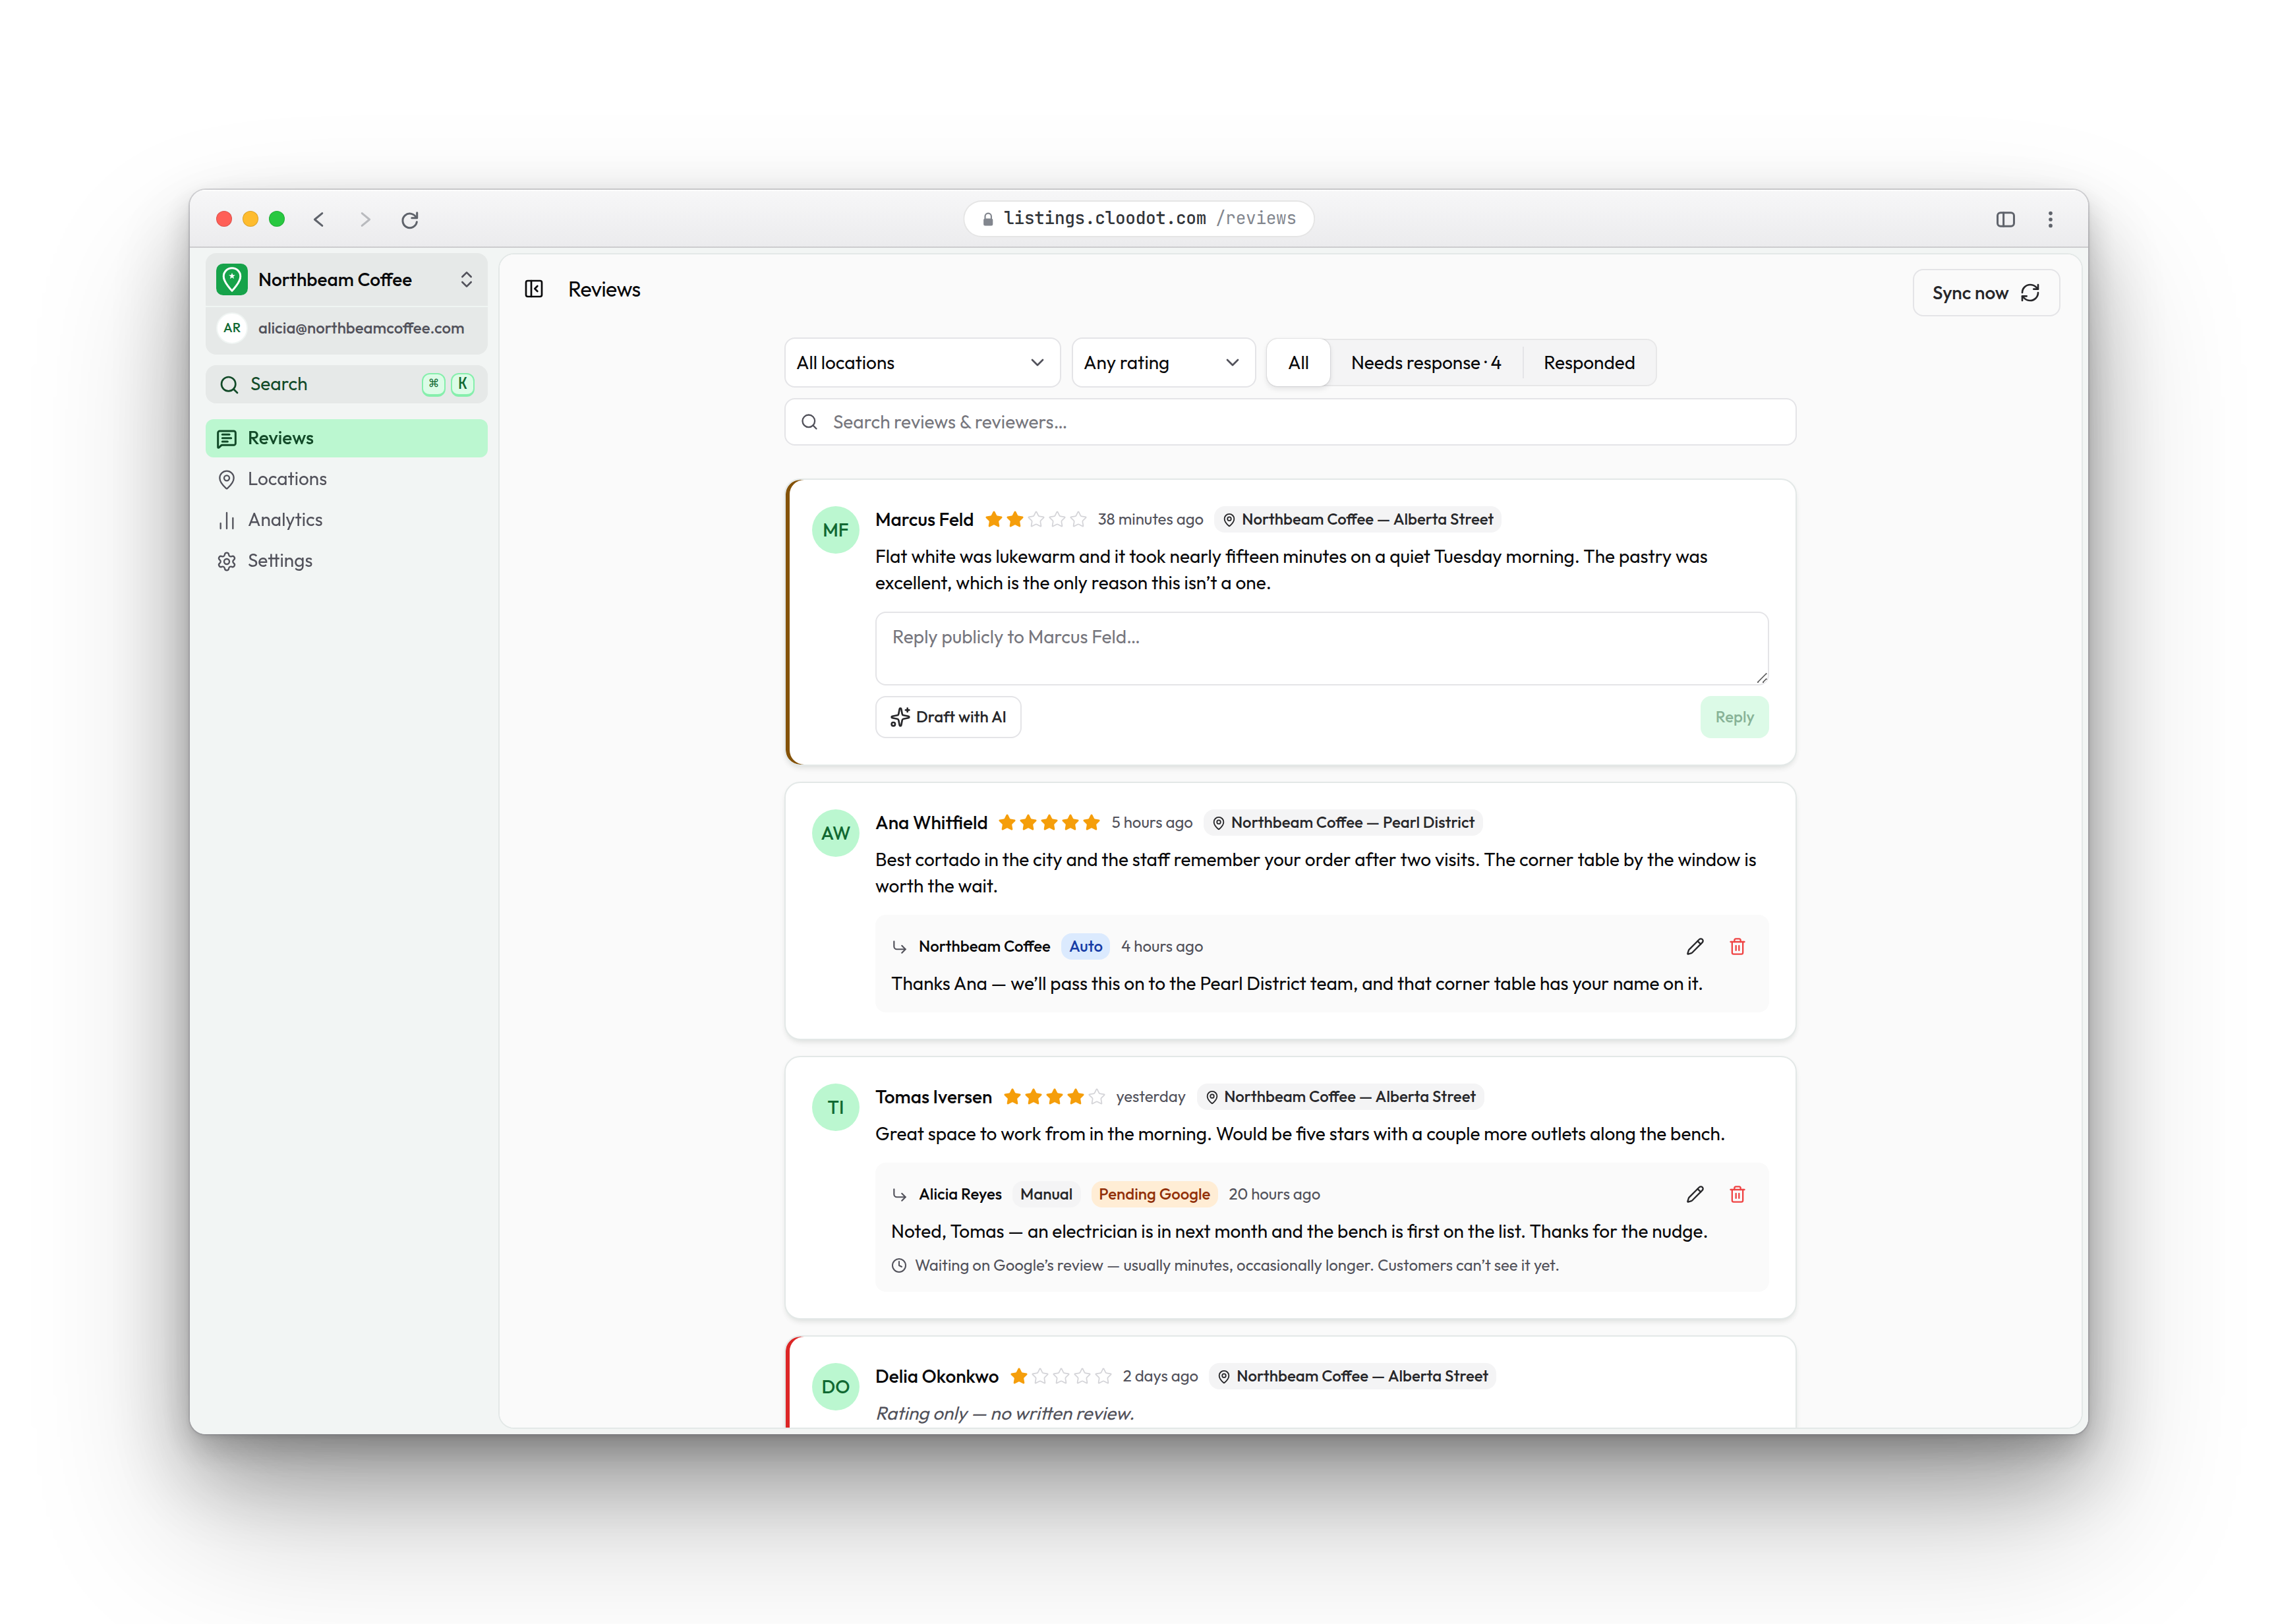
Task: Delete Alicia Reyes pending reply
Action: [x=1737, y=1194]
